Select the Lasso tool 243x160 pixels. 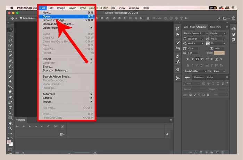10,40
